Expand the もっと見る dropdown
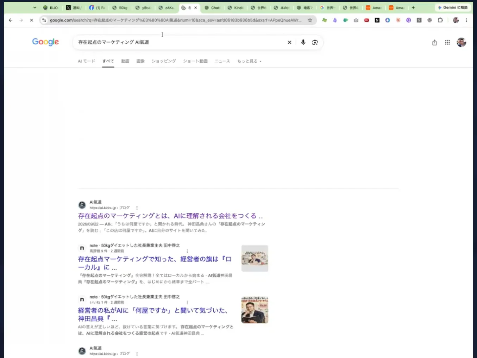This screenshot has width=477, height=358. [249, 61]
